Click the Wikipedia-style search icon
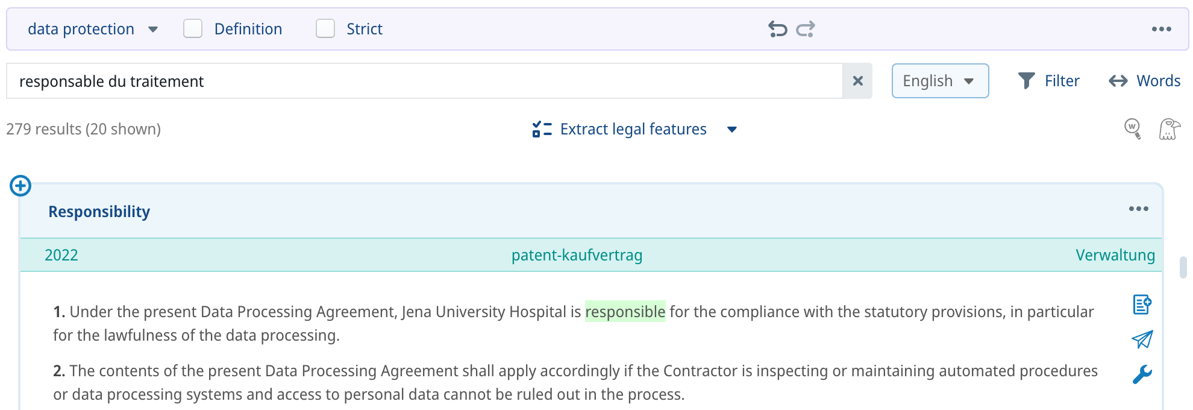1193x410 pixels. 1133,128
